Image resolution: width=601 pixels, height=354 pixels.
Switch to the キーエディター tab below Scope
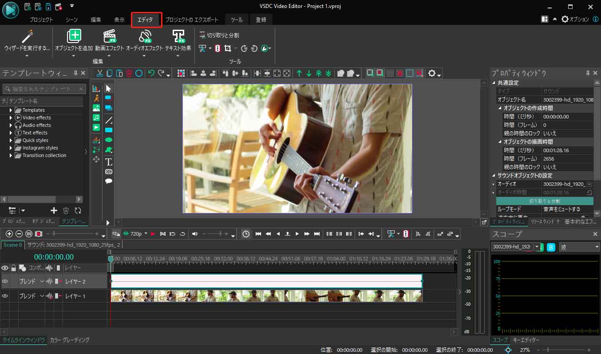pyautogui.click(x=526, y=340)
